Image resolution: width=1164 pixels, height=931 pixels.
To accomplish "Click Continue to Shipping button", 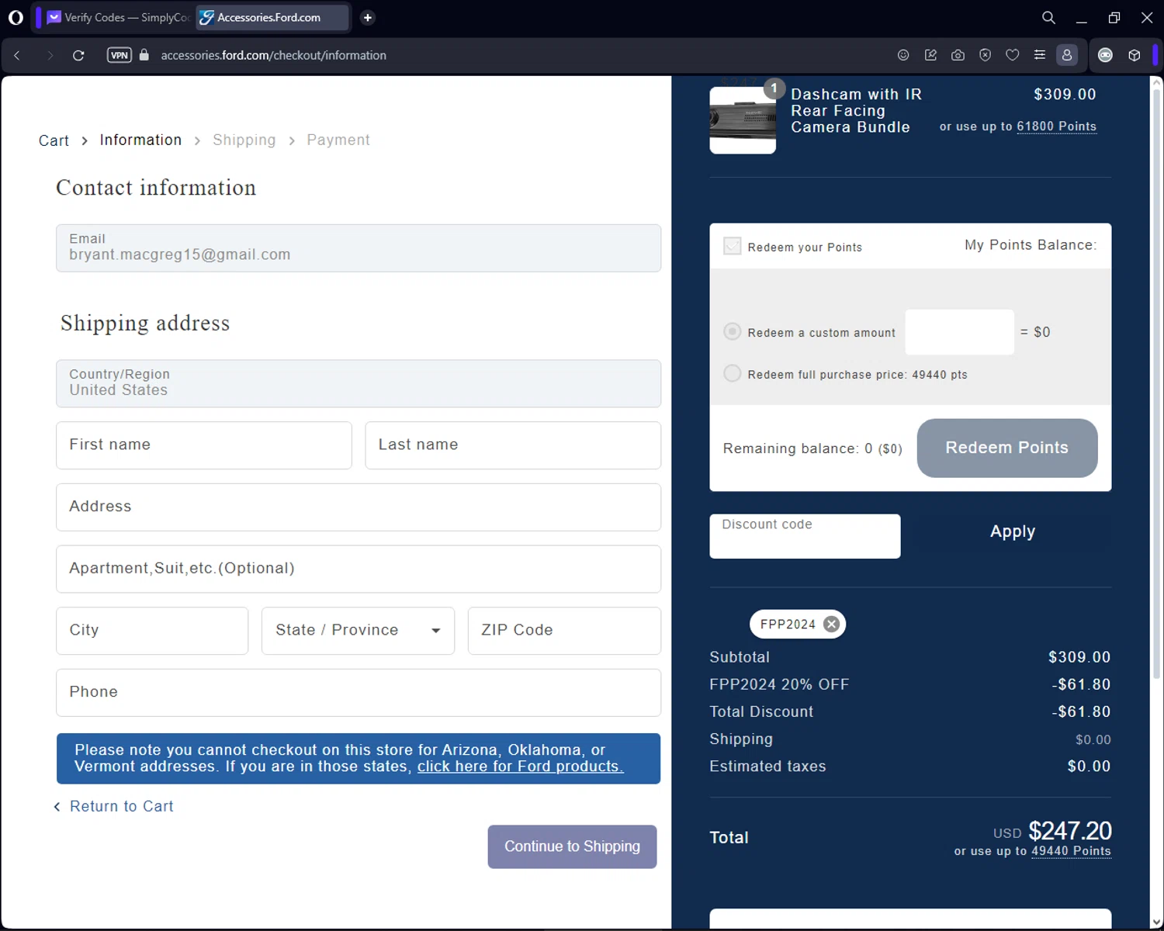I will (572, 846).
